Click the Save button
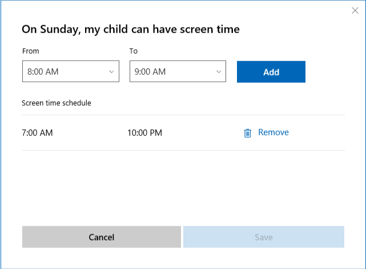The image size is (366, 269). (x=263, y=237)
